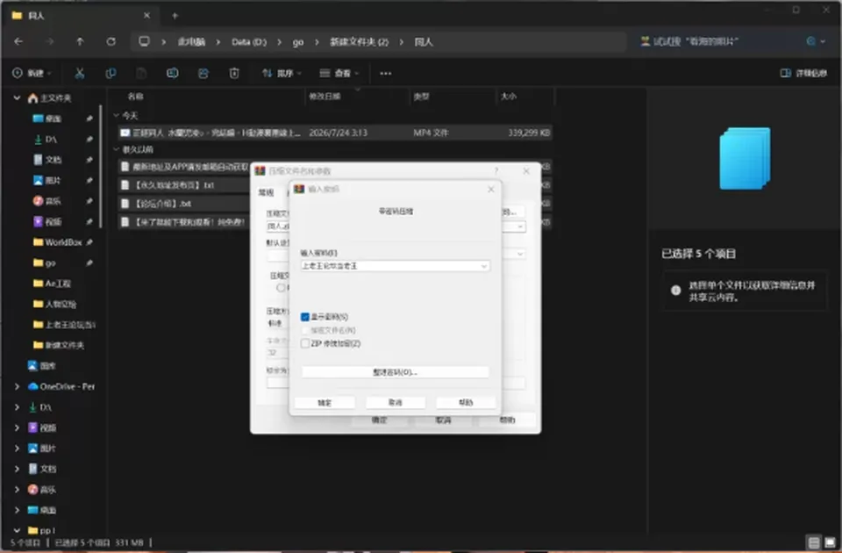
Task: Click the Share icon in Explorer toolbar
Action: [x=203, y=73]
